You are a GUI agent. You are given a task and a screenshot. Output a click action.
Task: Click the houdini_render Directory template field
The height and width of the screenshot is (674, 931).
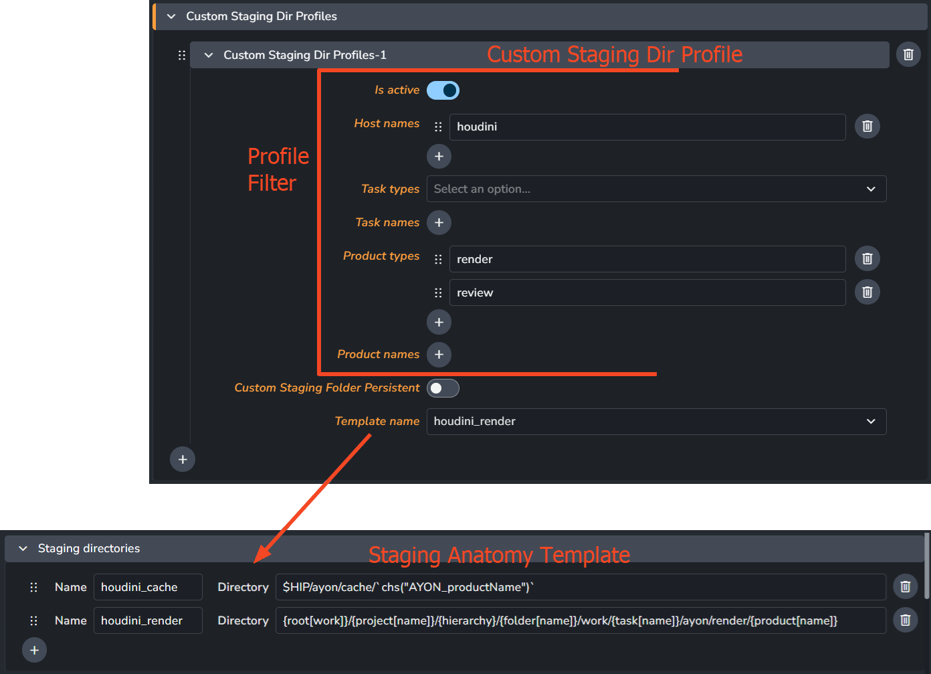pyautogui.click(x=580, y=621)
